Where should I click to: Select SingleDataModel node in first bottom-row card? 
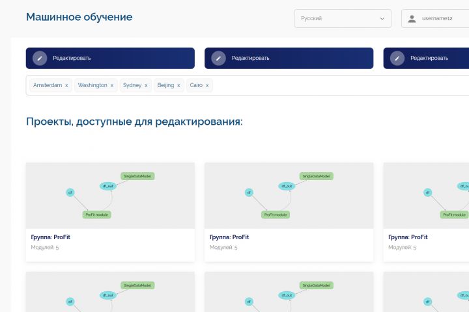[137, 285]
